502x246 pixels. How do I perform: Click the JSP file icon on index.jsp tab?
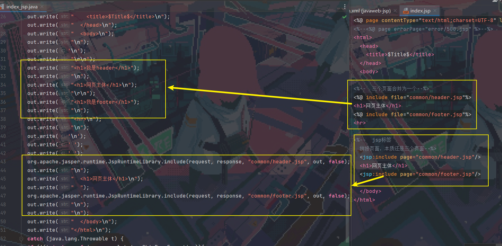[x=406, y=11]
